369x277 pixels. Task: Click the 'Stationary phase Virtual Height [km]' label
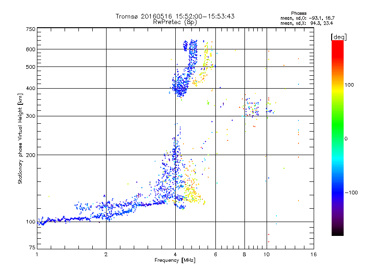tap(20, 138)
